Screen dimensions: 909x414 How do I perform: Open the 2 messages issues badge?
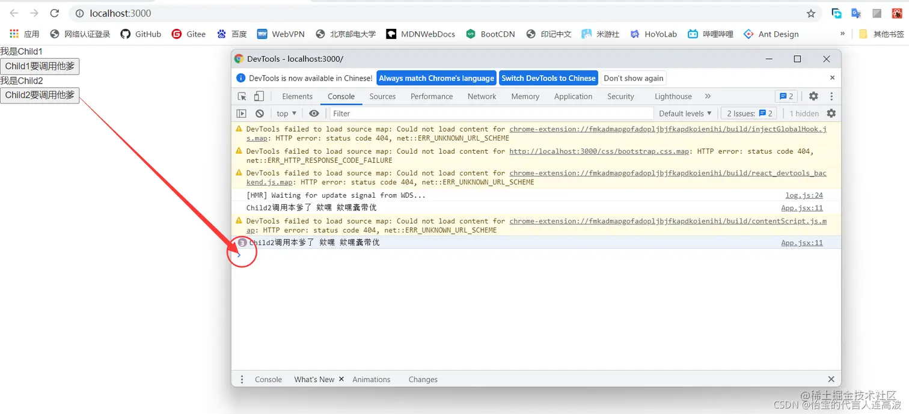coord(786,96)
